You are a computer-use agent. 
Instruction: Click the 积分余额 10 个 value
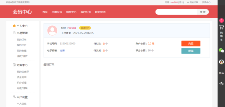click(x=151, y=51)
